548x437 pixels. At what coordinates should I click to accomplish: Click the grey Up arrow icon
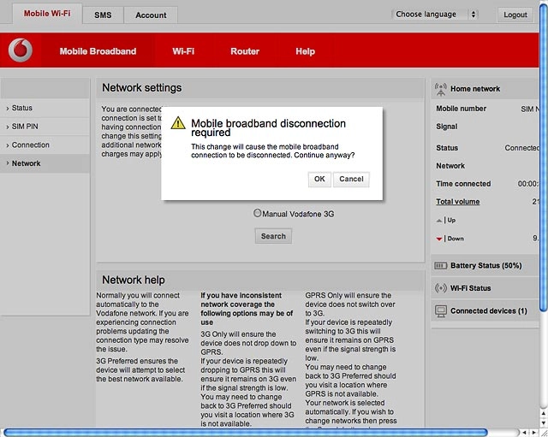[439, 221]
